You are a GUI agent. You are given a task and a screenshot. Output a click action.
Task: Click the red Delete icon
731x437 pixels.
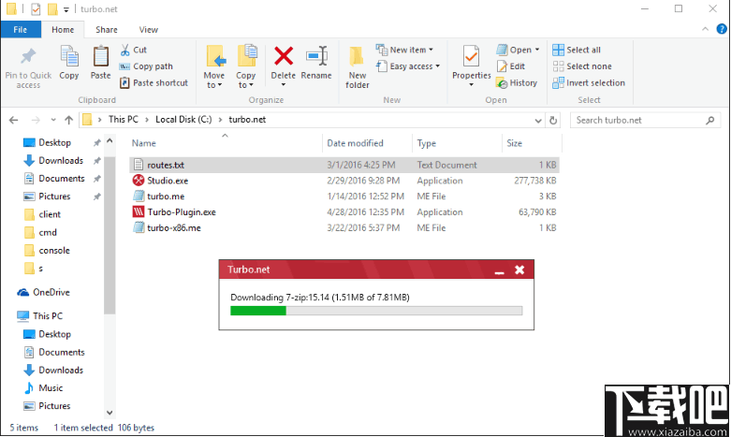coord(284,56)
